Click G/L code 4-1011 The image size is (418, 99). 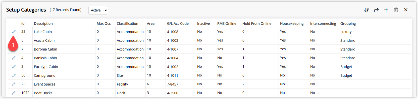pos(173,75)
